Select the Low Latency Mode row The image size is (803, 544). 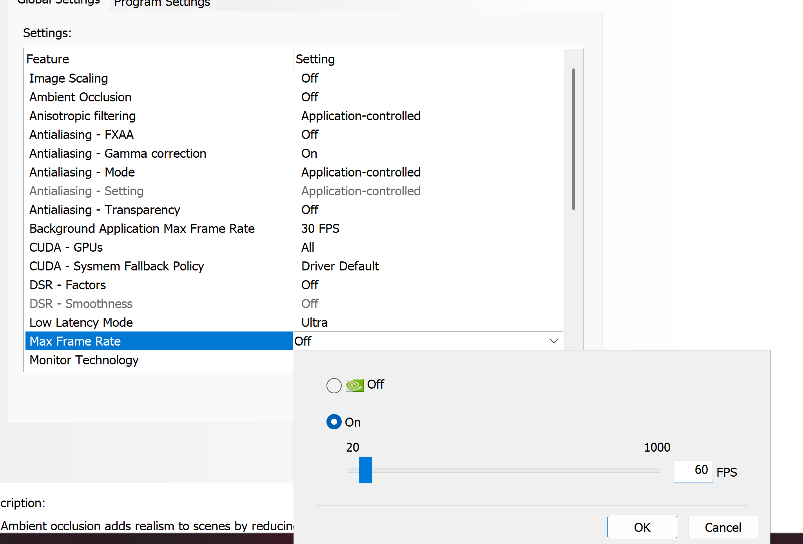[81, 322]
